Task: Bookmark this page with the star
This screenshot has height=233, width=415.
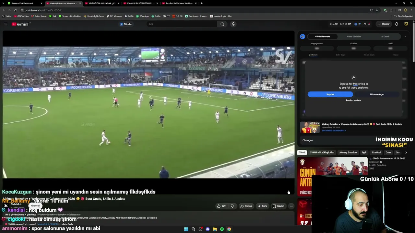Action: click(x=377, y=10)
